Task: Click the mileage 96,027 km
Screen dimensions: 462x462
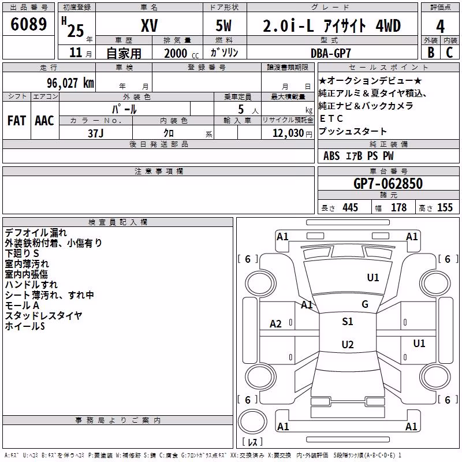Action: [x=70, y=83]
